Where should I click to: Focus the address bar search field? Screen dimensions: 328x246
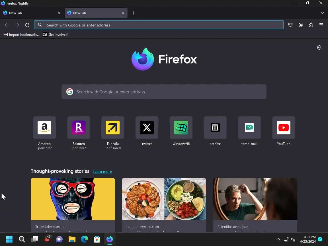tap(159, 25)
